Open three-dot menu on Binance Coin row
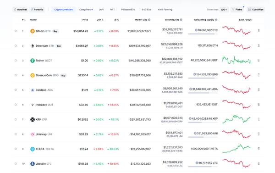Image resolution: width=275 pixels, height=173 pixels. pyautogui.click(x=259, y=75)
